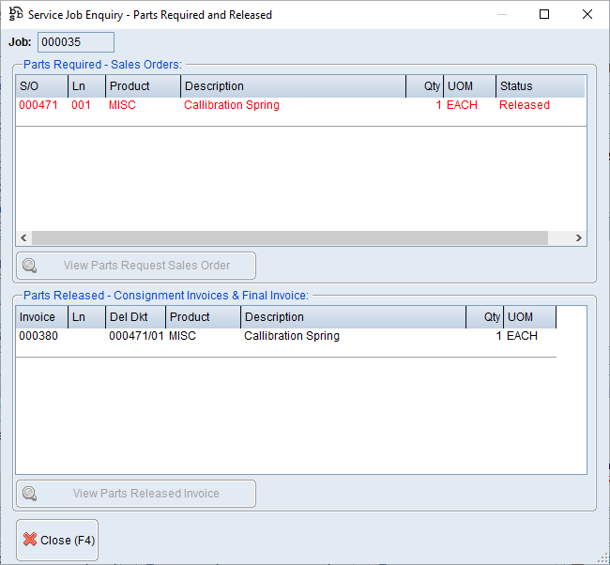The width and height of the screenshot is (610, 565).
Task: Click the Released status cell
Action: click(524, 105)
